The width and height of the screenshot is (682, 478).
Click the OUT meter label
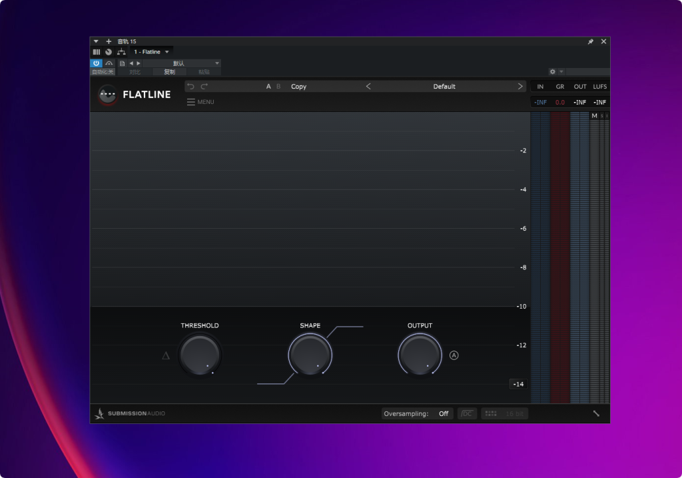tap(580, 87)
